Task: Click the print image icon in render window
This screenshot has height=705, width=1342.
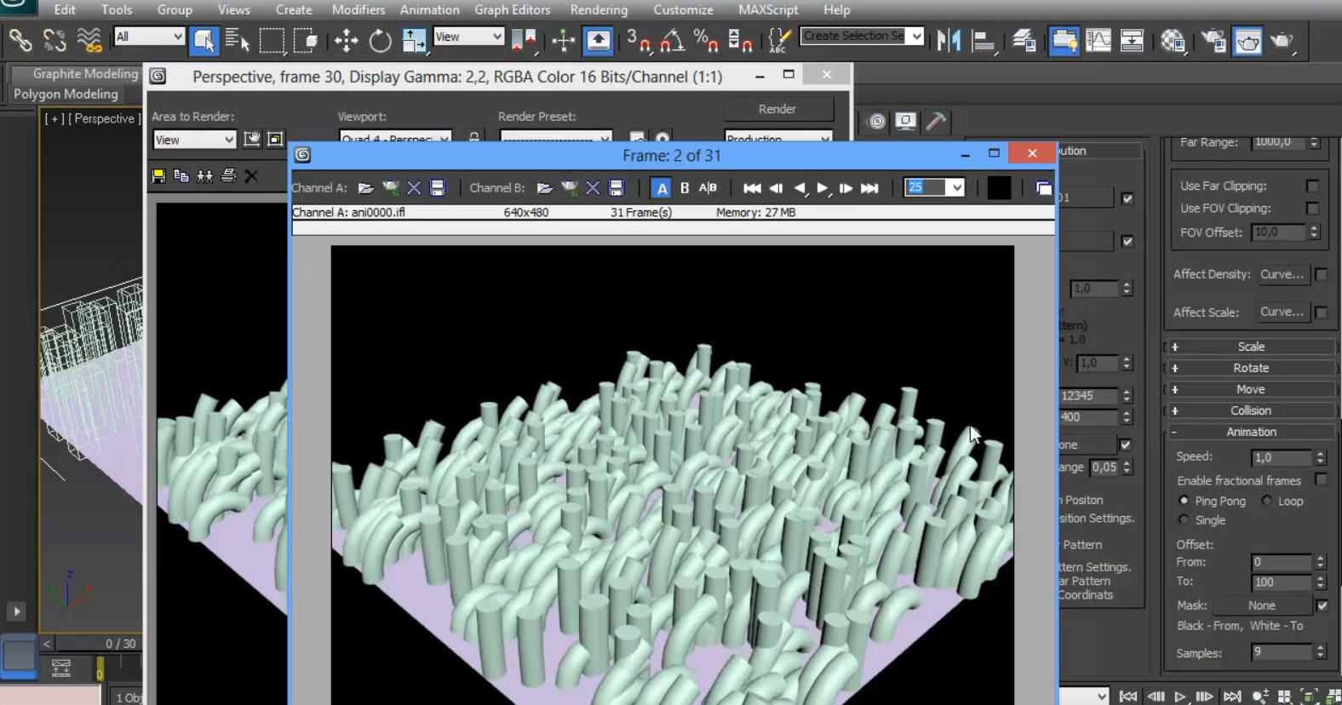Action: pos(228,176)
